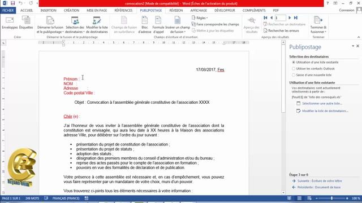
Task: Open ribbon display options
Action: [x=335, y=3]
